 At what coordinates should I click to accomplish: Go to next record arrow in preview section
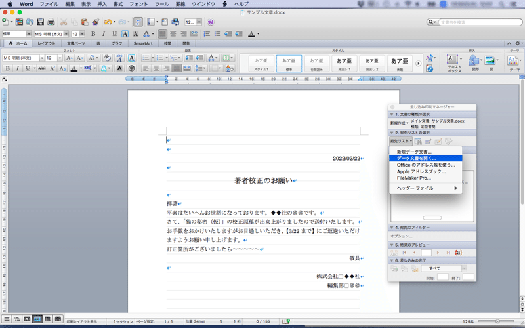[x=438, y=253]
